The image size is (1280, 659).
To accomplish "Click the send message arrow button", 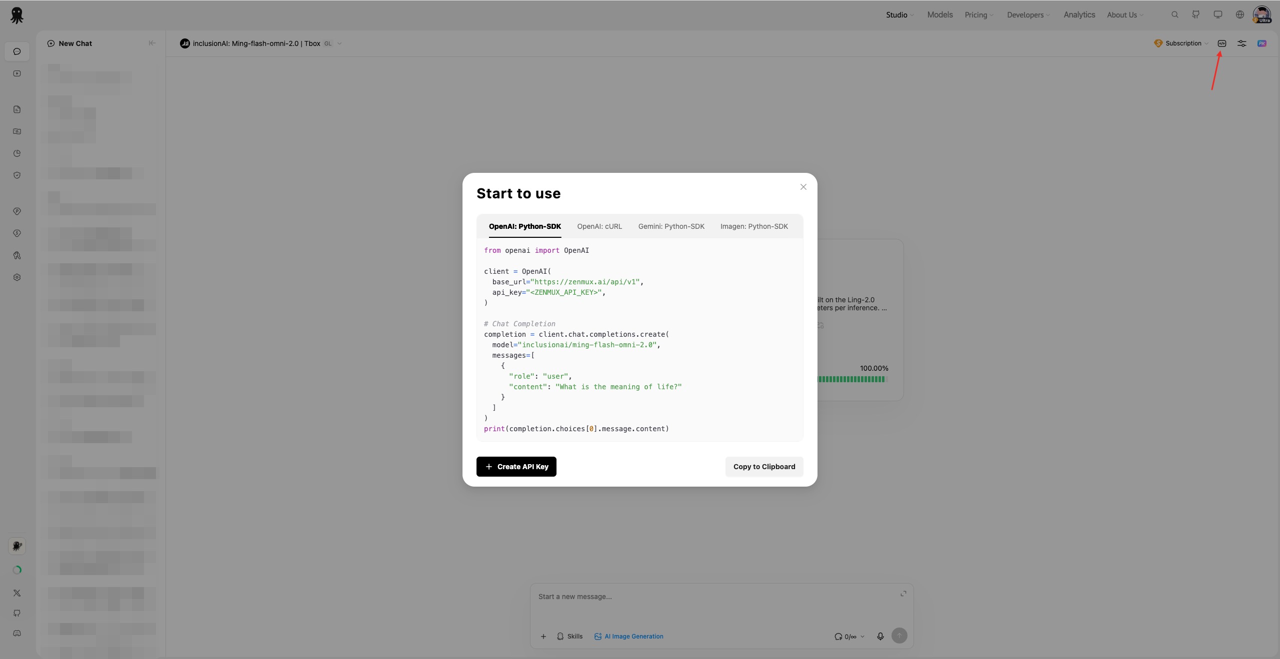I will tap(899, 636).
